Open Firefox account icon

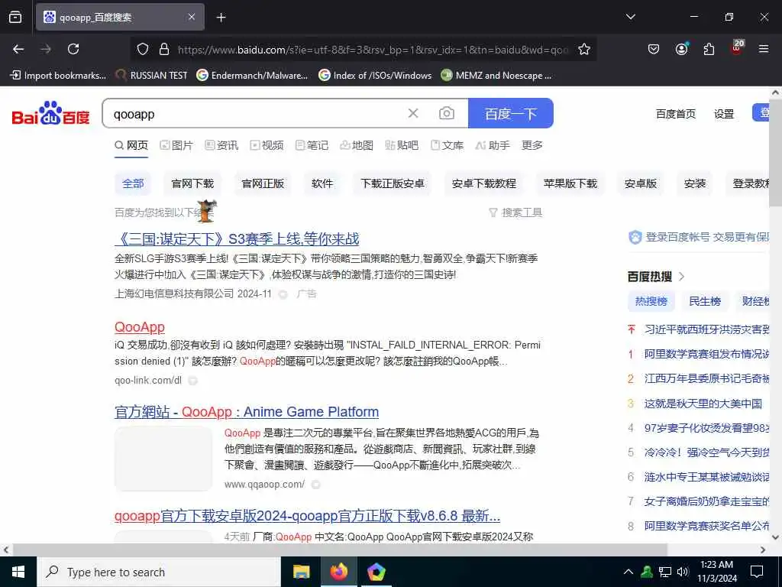coord(681,49)
